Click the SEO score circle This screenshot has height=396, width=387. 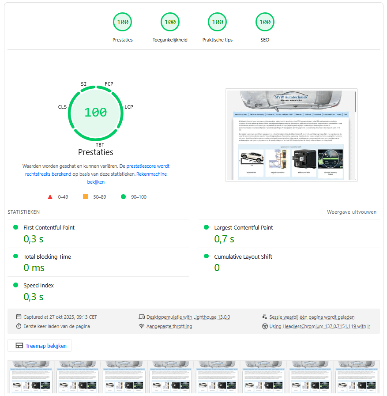coord(265,23)
